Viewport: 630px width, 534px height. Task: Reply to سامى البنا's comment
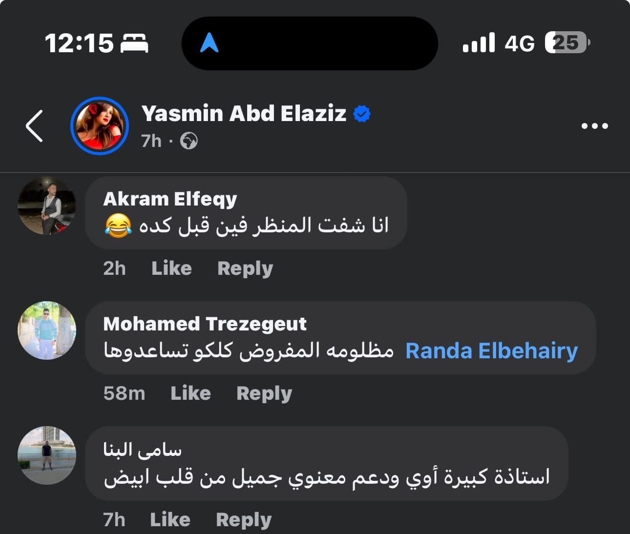(x=244, y=519)
